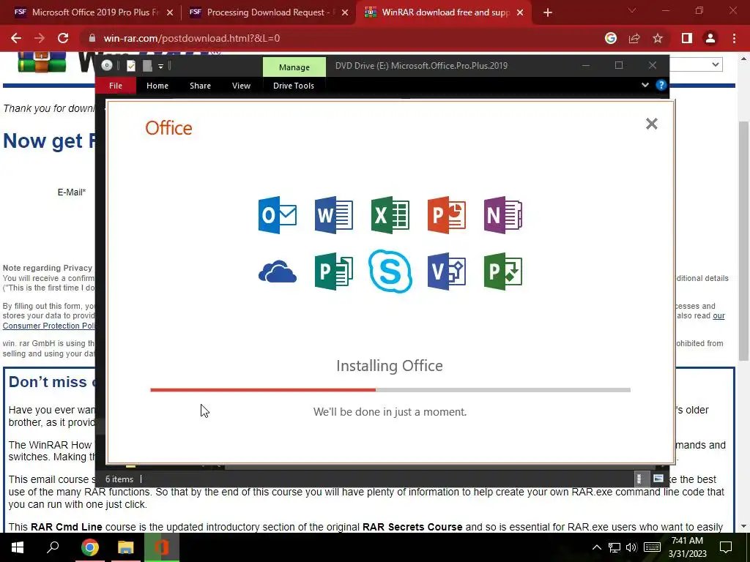Screen dimensions: 750x562
Task: Open the notification center
Action: [726, 547]
